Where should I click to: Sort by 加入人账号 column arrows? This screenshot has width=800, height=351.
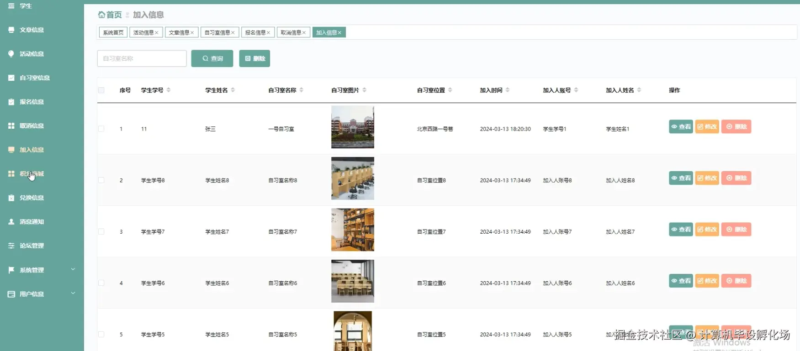(x=576, y=90)
